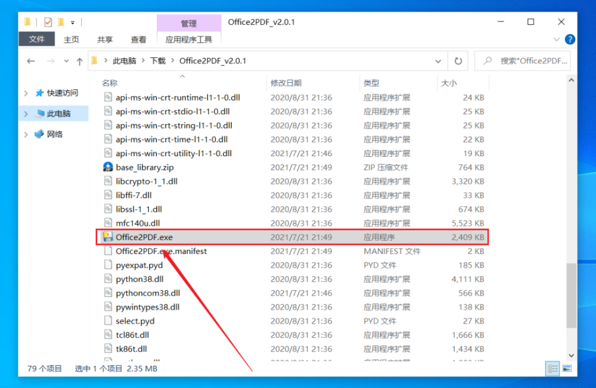Click the pythoncom38.dll file icon
Screen dimensions: 596x388
tap(108, 293)
